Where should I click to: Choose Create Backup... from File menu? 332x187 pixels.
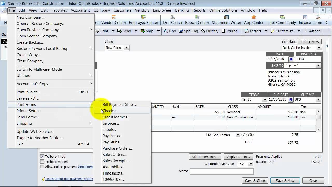pos(51,42)
